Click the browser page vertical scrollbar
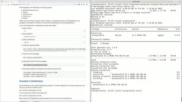Viewport: 182px width, 102px height. click(90, 32)
